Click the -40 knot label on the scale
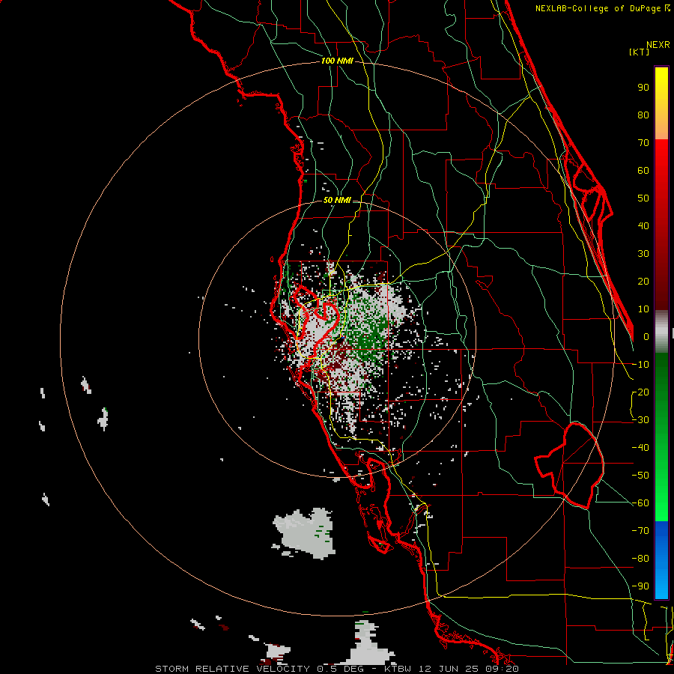 pyautogui.click(x=640, y=448)
